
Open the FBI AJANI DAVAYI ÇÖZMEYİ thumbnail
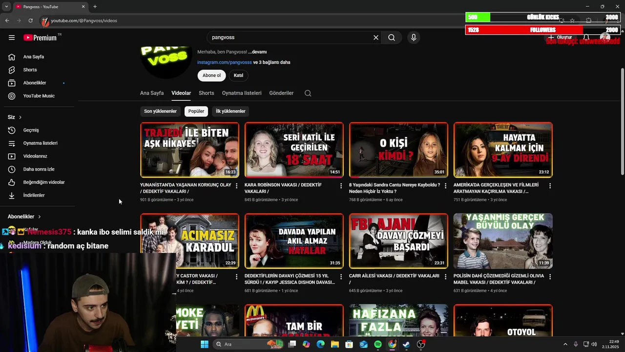(398, 241)
